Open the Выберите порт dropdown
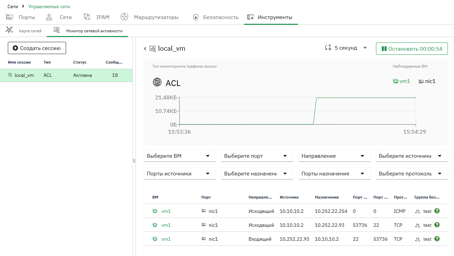Image resolution: width=454 pixels, height=256 pixels. [x=257, y=156]
